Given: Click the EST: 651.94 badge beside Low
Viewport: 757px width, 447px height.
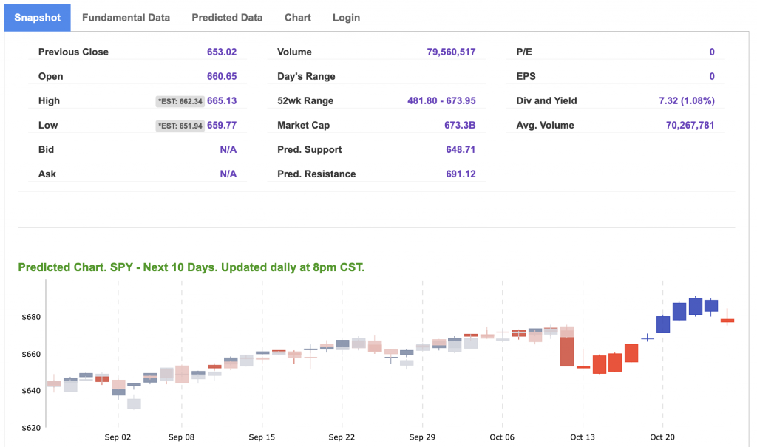Looking at the screenshot, I should (x=180, y=126).
